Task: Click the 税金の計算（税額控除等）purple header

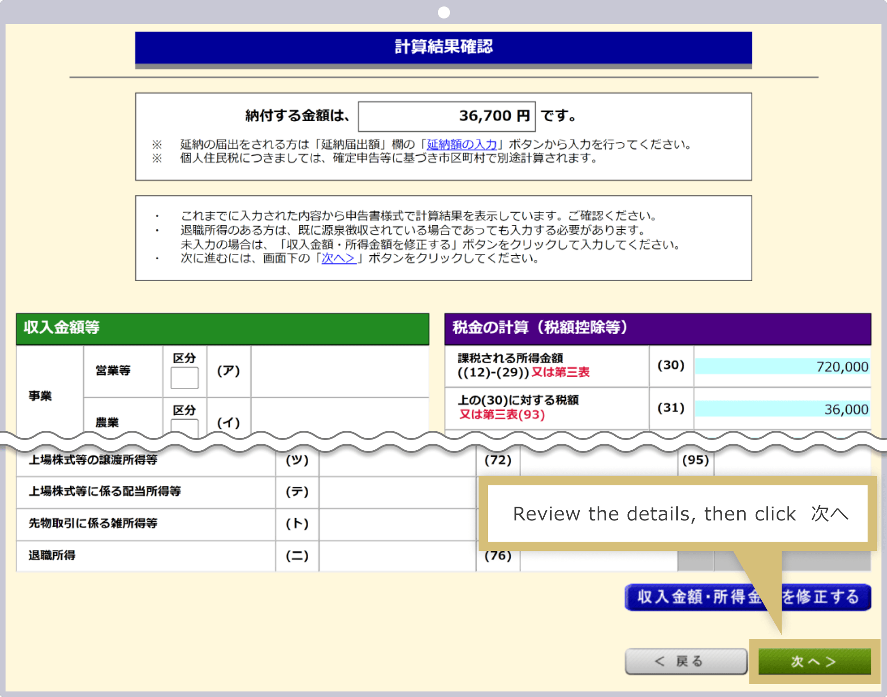Action: 657,328
